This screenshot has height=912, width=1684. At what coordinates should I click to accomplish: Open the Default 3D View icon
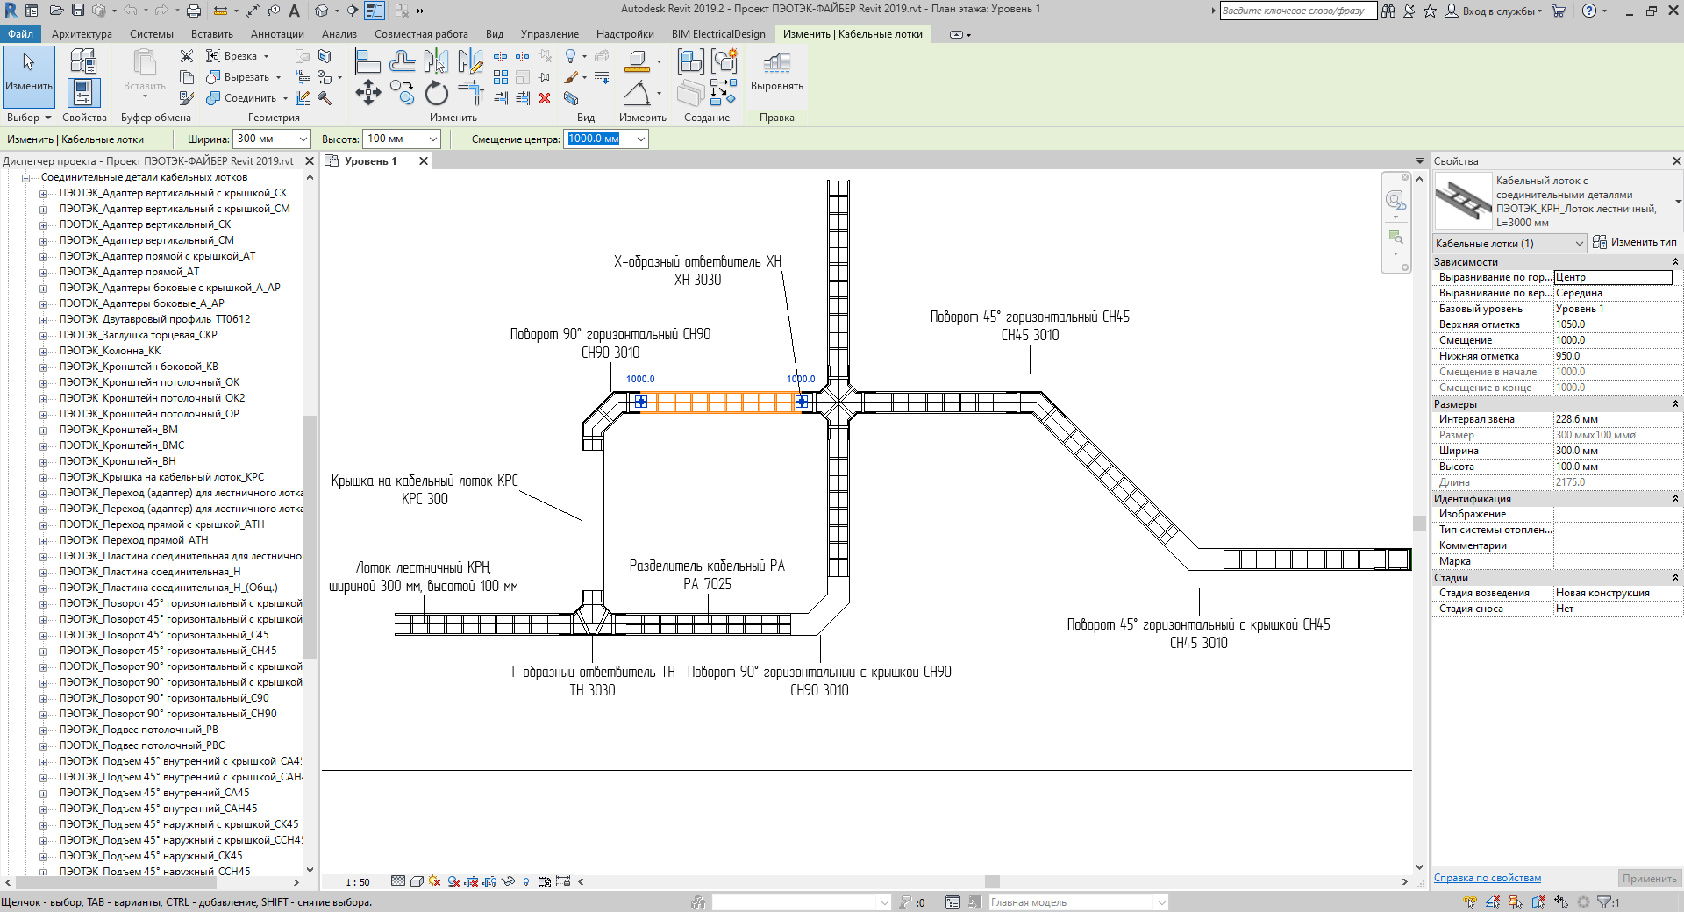[322, 11]
